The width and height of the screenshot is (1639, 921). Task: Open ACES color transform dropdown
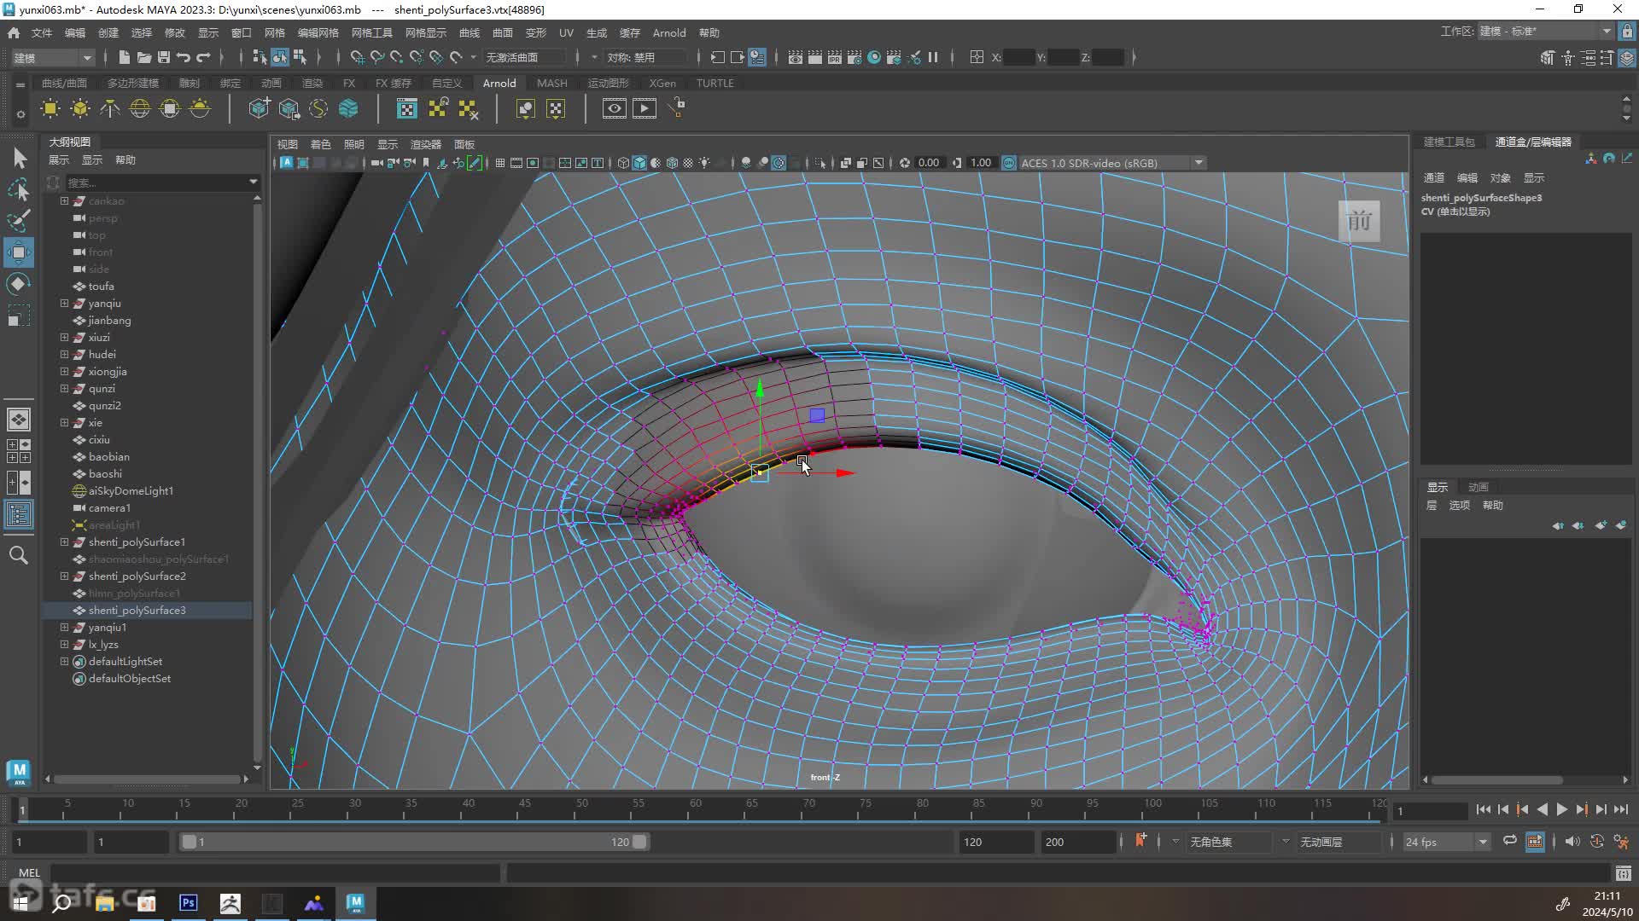1111,163
